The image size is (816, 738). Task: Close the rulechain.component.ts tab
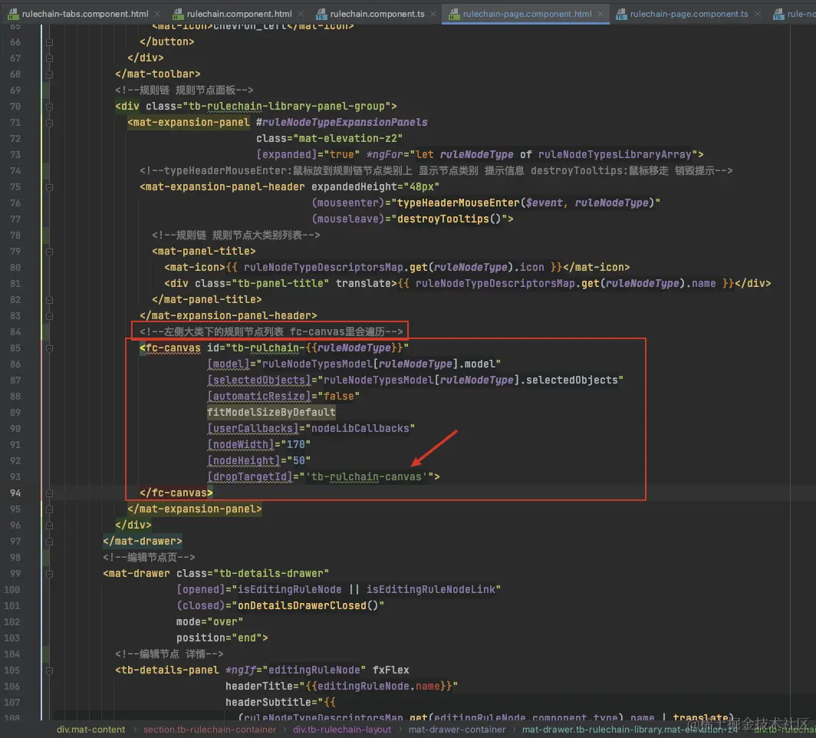point(433,14)
